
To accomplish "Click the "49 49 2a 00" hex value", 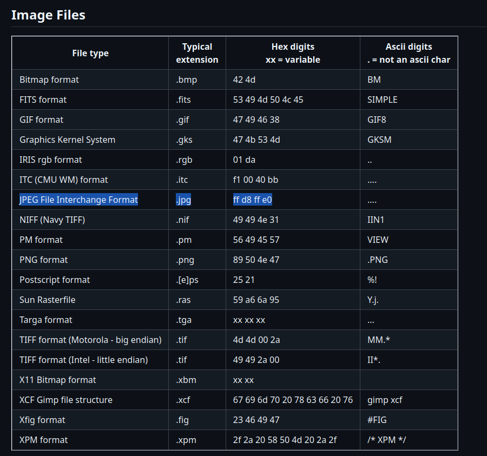I will tap(256, 360).
